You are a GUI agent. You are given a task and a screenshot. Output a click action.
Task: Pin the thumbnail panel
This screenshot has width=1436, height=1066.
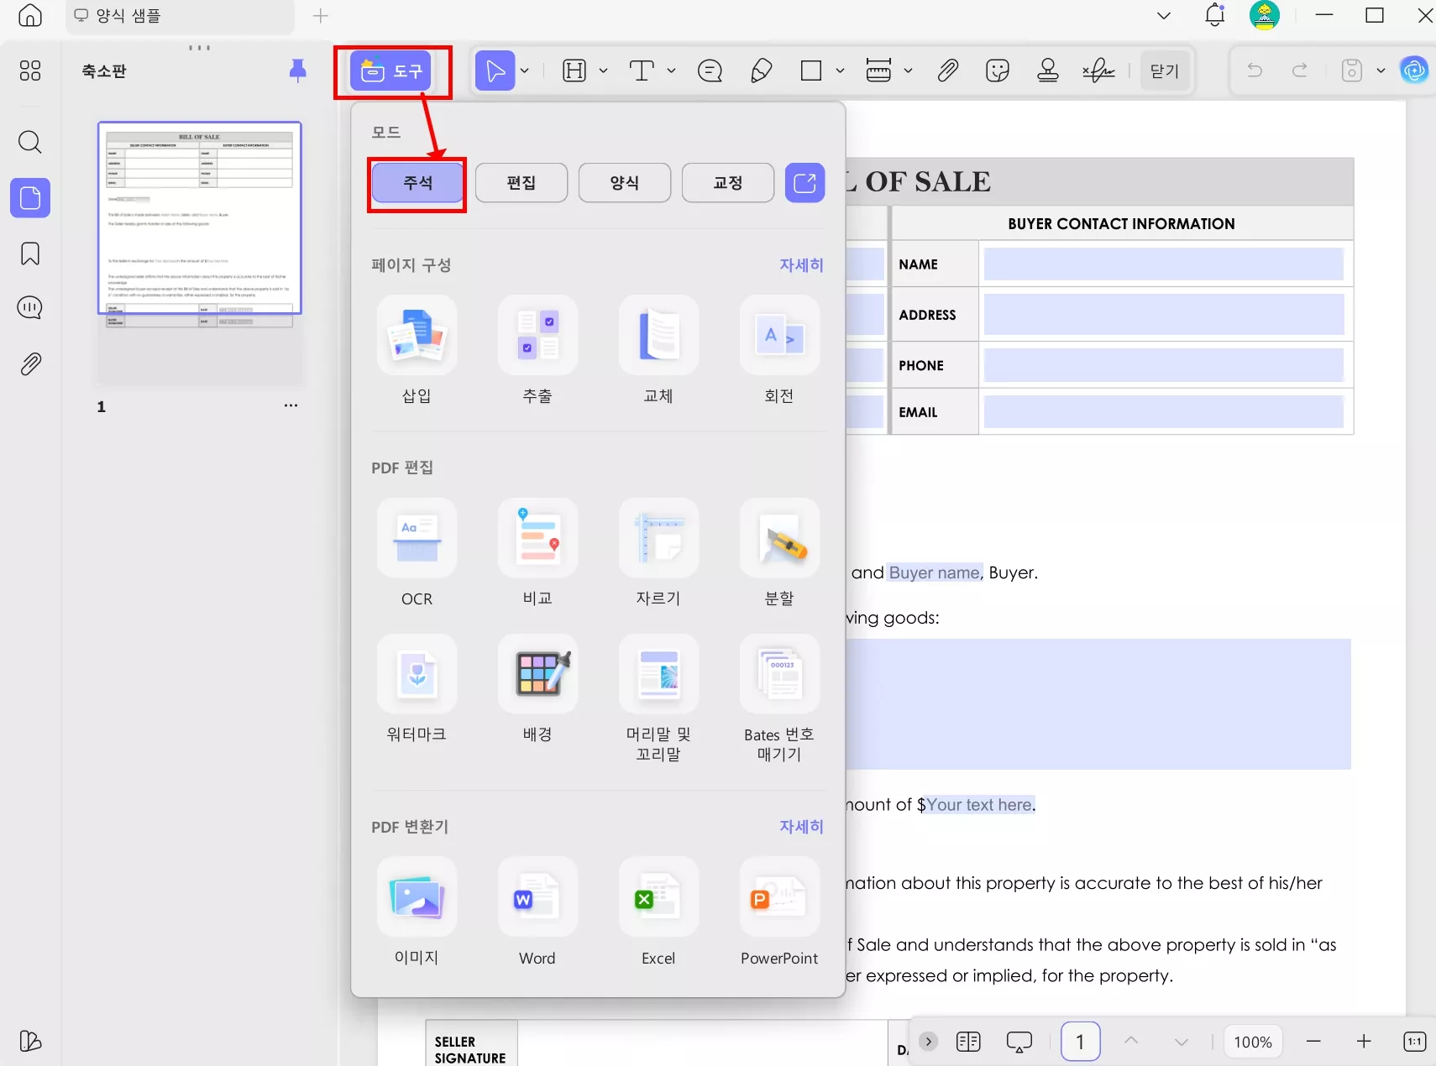pos(296,71)
